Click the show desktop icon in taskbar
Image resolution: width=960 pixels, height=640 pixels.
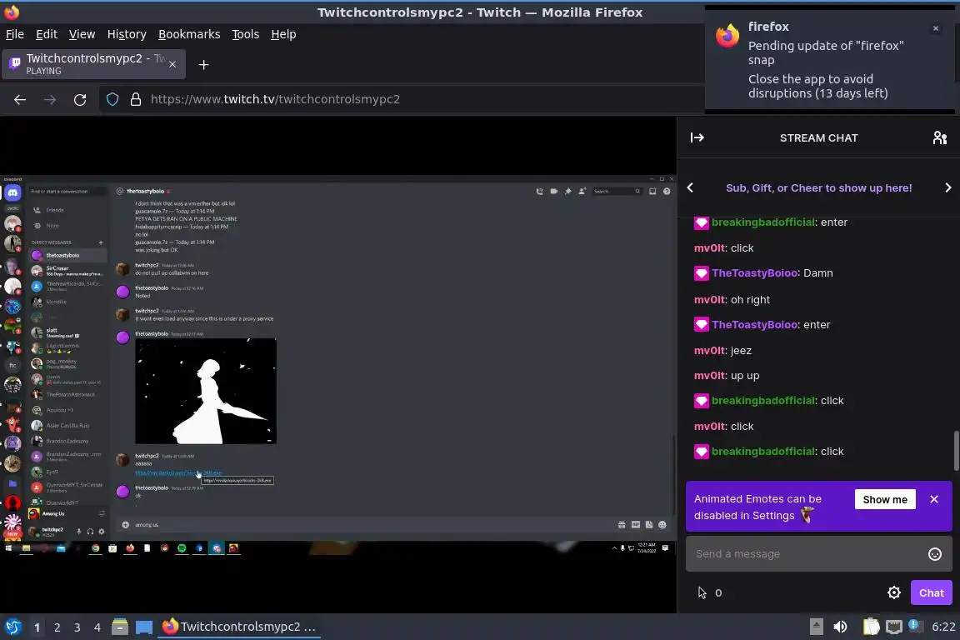point(144,627)
